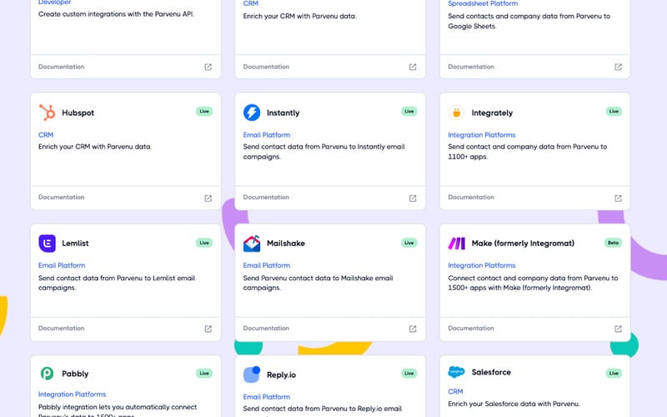Open Documentation link in Instantly card

(x=266, y=198)
